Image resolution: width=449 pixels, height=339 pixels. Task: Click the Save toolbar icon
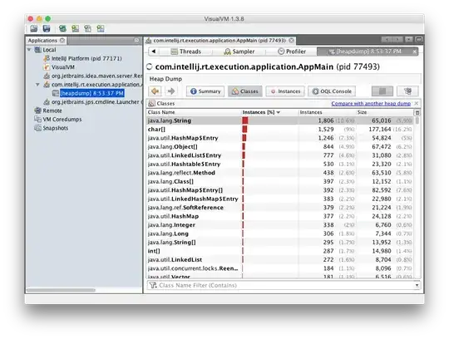[x=47, y=28]
